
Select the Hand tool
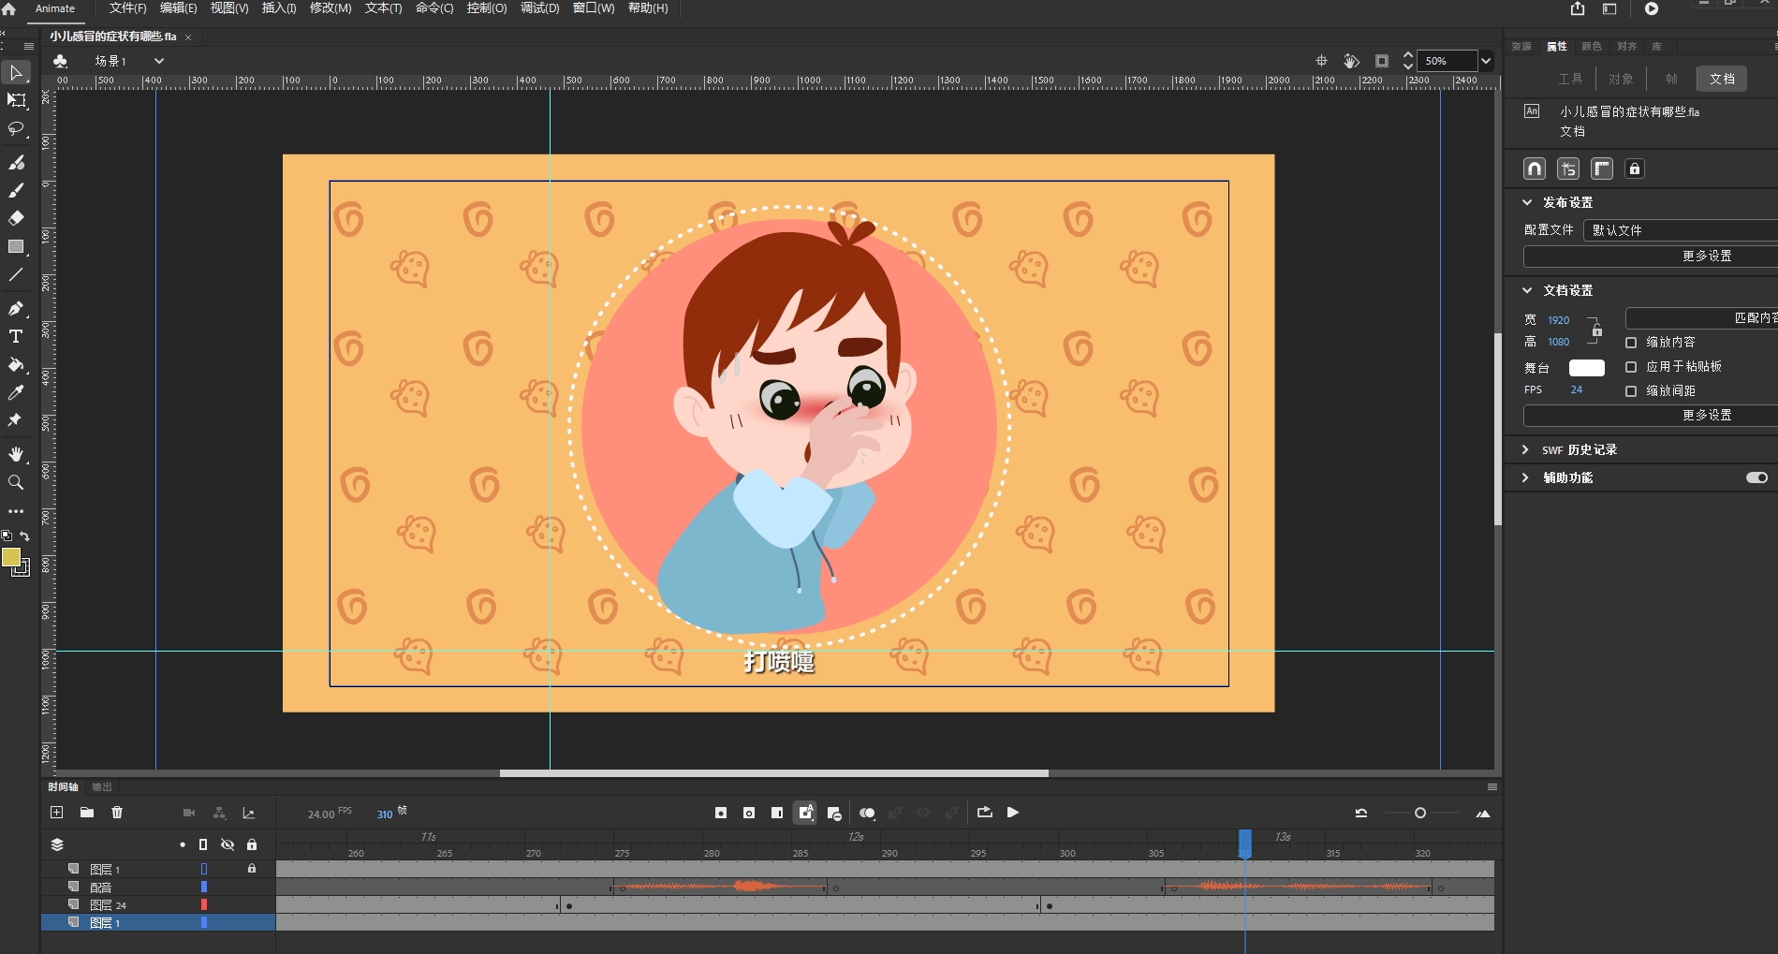(x=16, y=454)
